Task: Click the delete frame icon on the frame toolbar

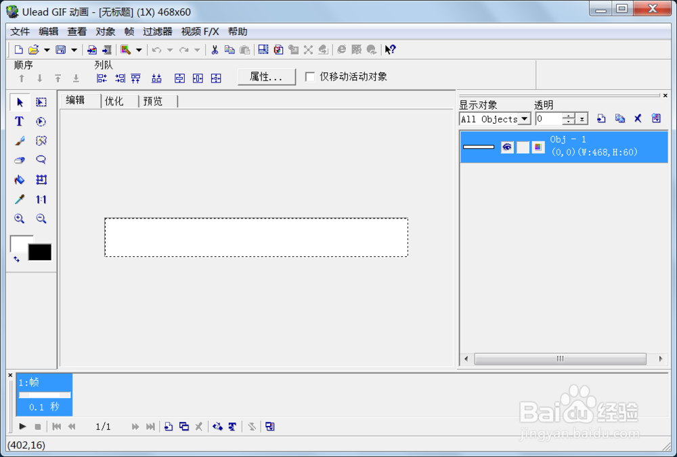Action: click(198, 427)
